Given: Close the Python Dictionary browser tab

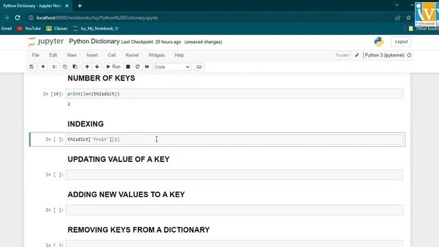Looking at the screenshot, I should [x=67, y=5].
